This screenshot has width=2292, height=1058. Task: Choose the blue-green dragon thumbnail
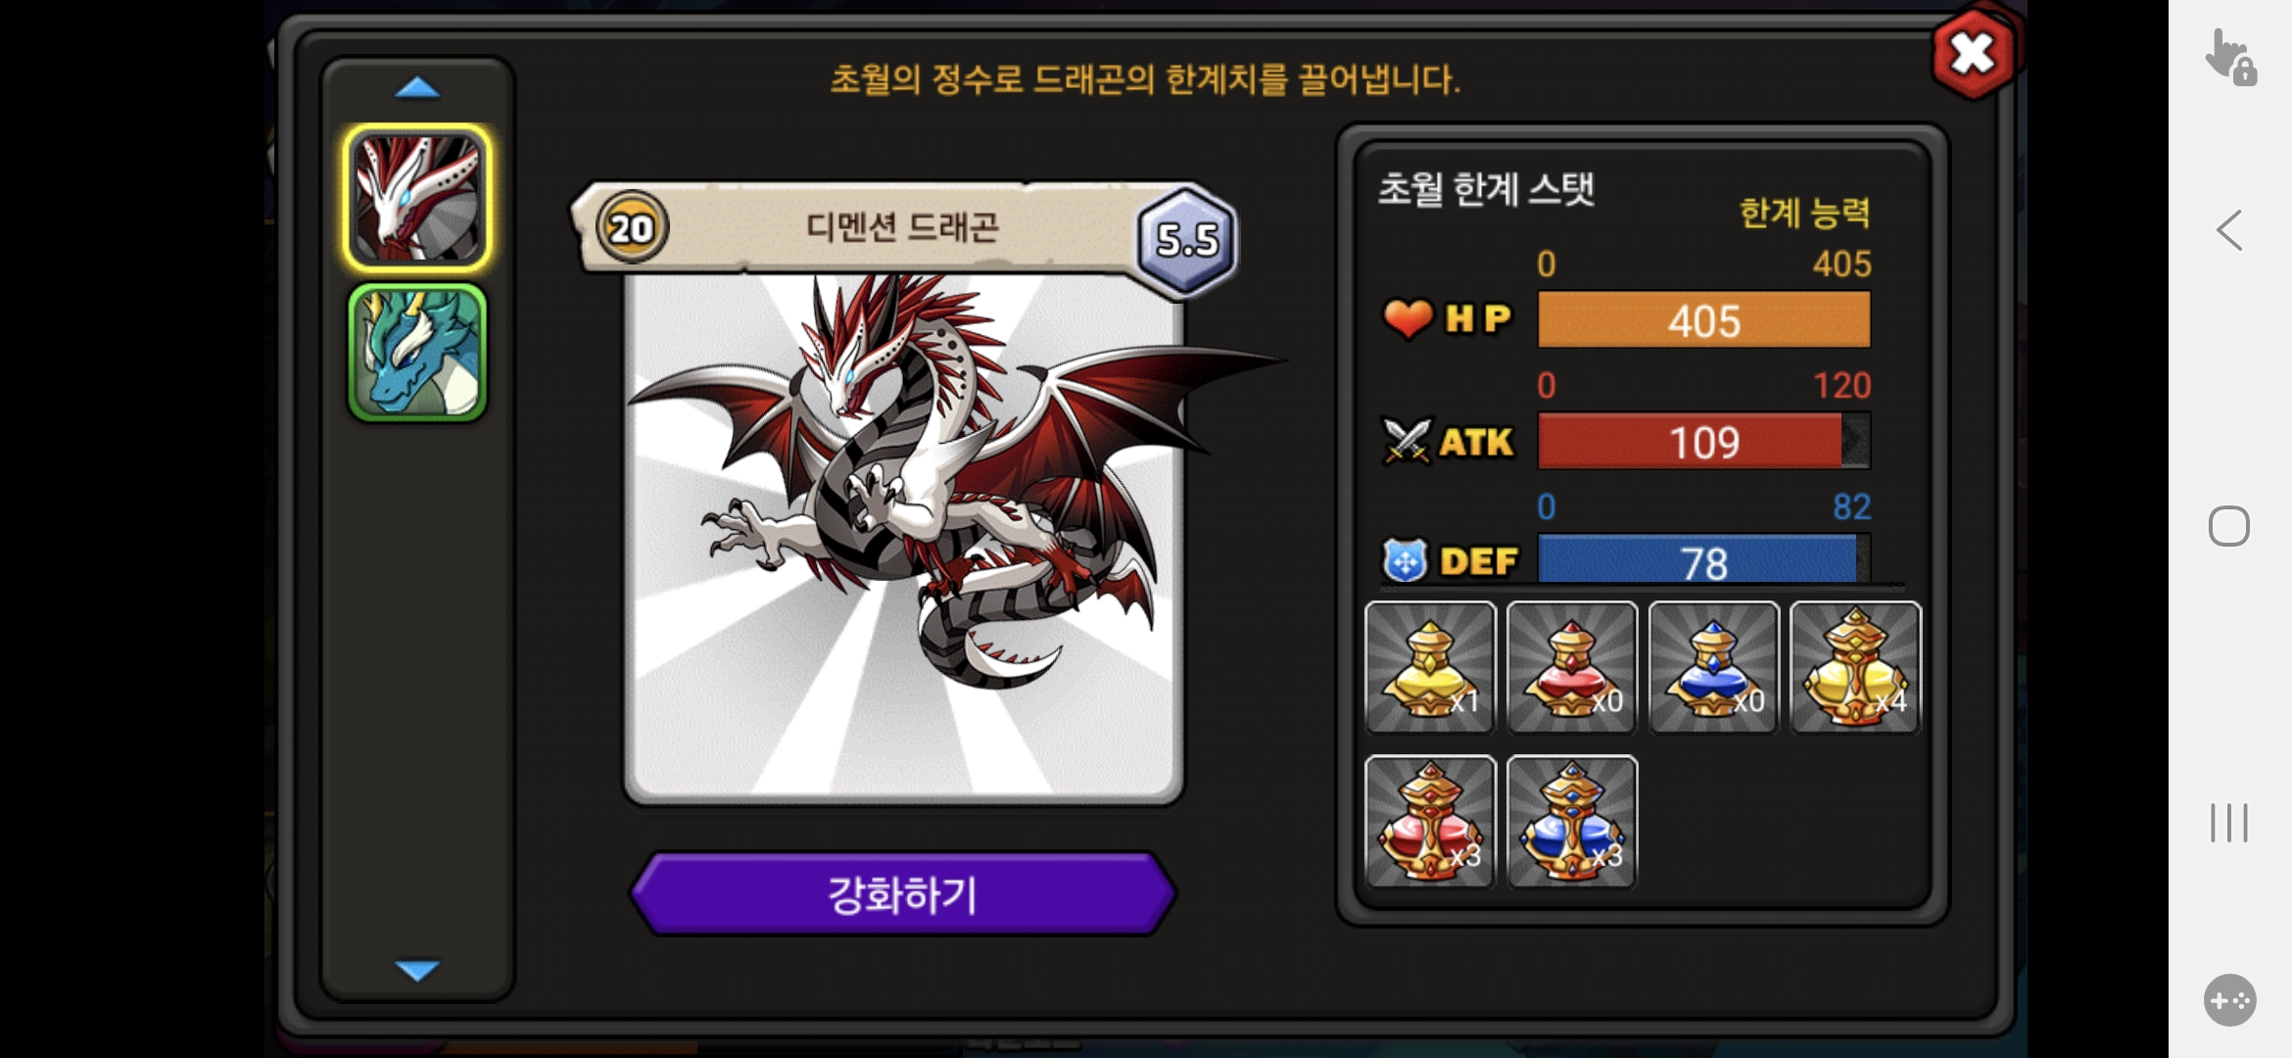417,354
